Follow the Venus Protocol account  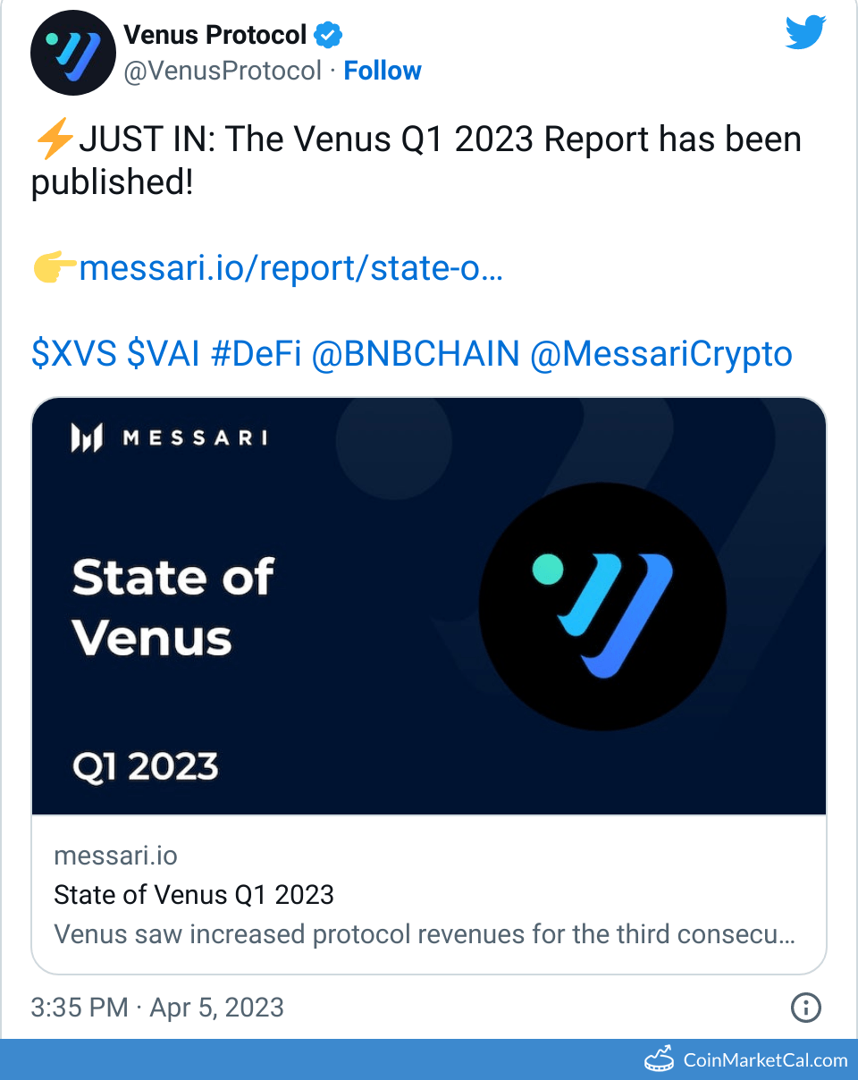383,71
